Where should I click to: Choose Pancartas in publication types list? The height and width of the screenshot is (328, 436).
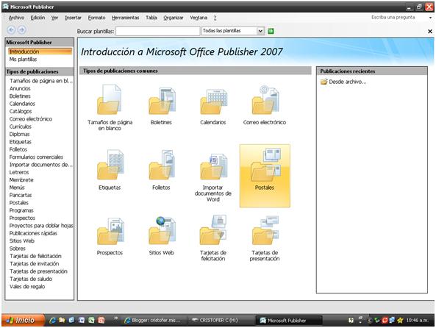pyautogui.click(x=21, y=195)
